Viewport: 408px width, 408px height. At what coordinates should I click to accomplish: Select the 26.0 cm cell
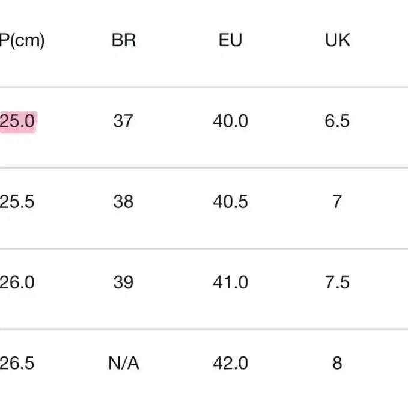click(17, 282)
